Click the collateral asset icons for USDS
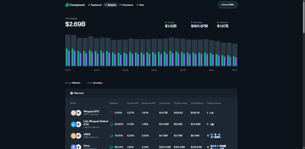This screenshot has height=149, width=305. pyautogui.click(x=215, y=136)
